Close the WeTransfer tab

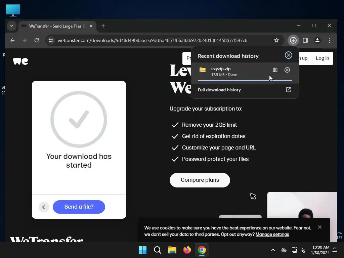(x=91, y=26)
